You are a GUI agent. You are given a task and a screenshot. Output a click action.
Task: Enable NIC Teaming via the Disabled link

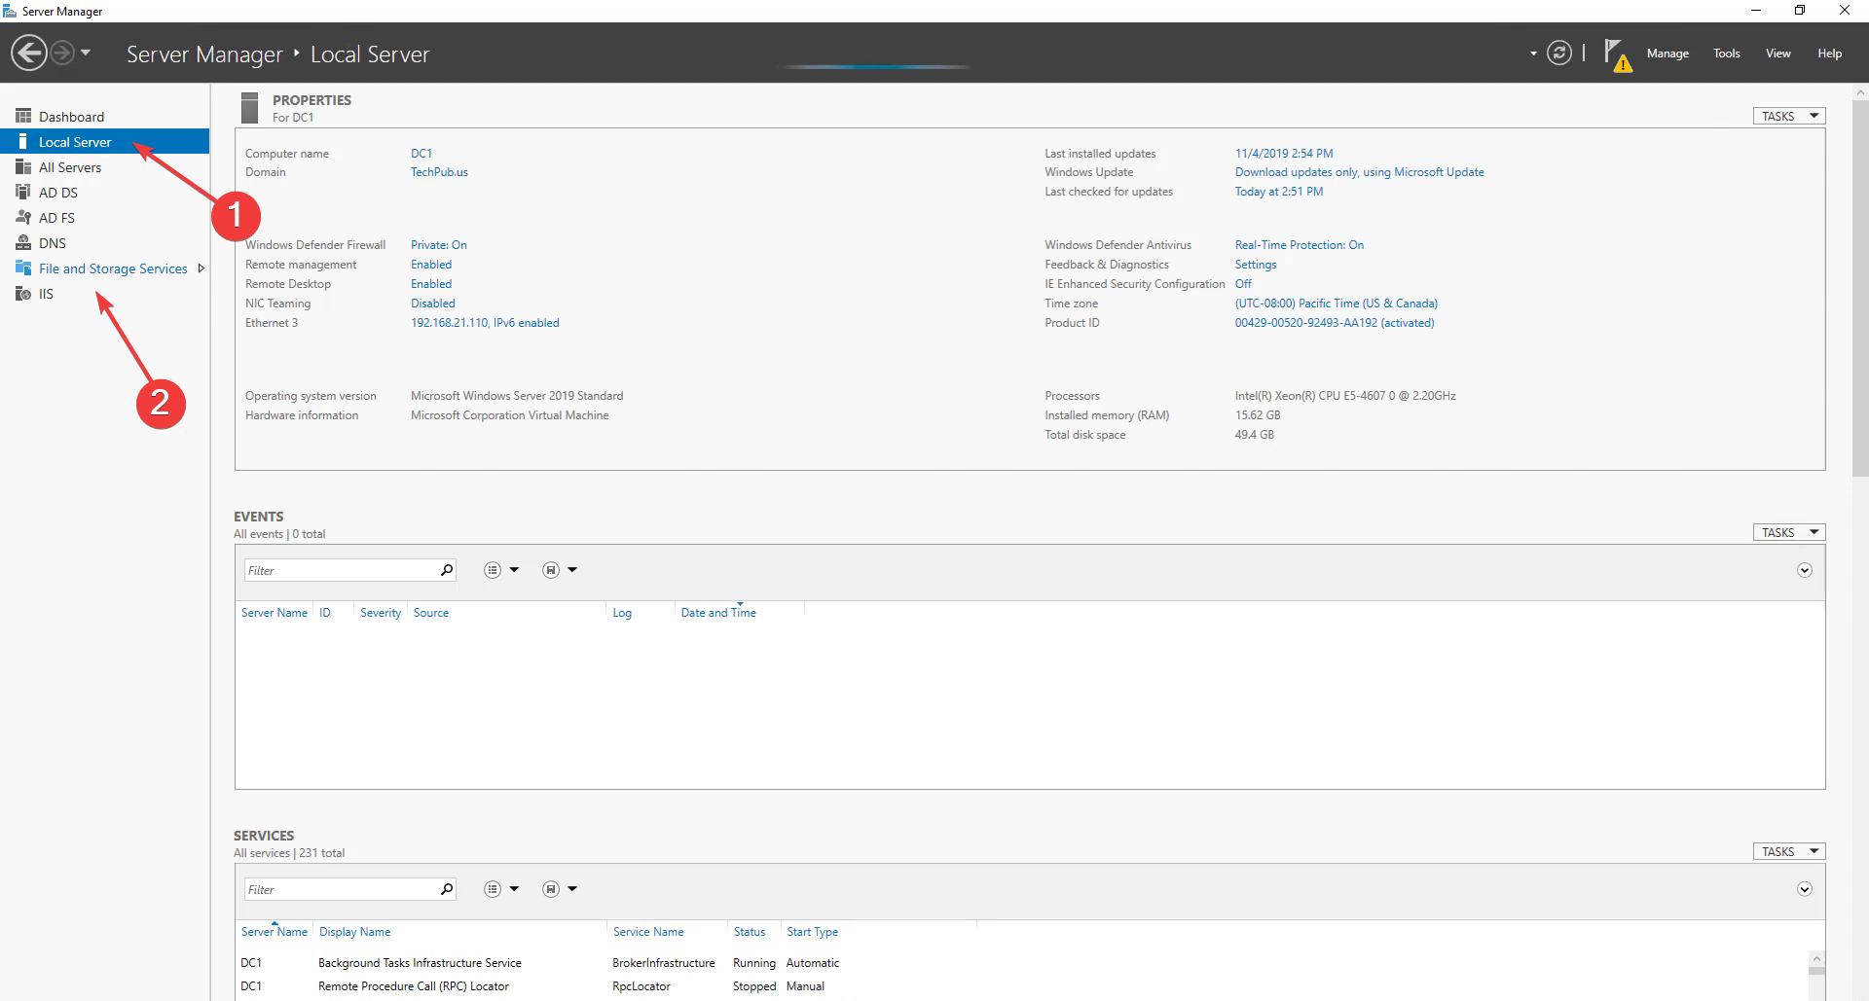pyautogui.click(x=432, y=303)
